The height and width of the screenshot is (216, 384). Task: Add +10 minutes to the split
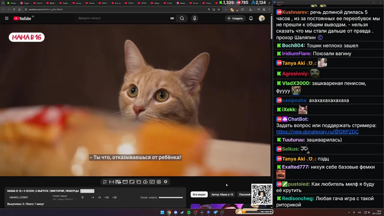pyautogui.click(x=106, y=197)
